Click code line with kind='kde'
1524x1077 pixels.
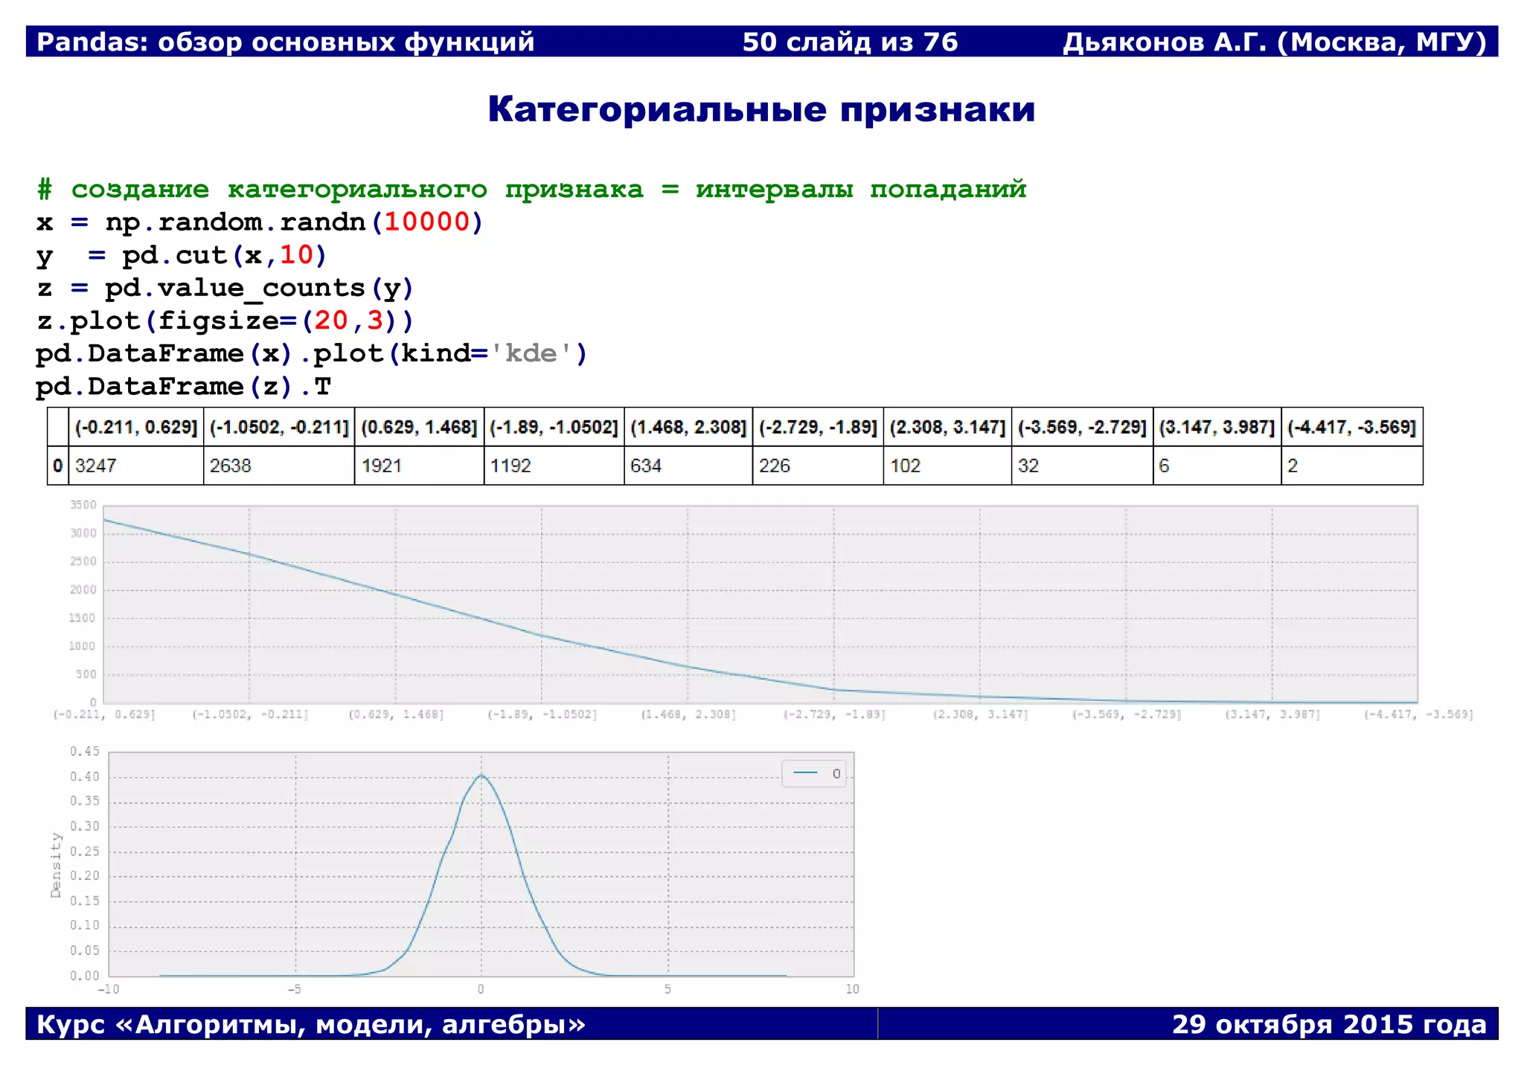(312, 353)
